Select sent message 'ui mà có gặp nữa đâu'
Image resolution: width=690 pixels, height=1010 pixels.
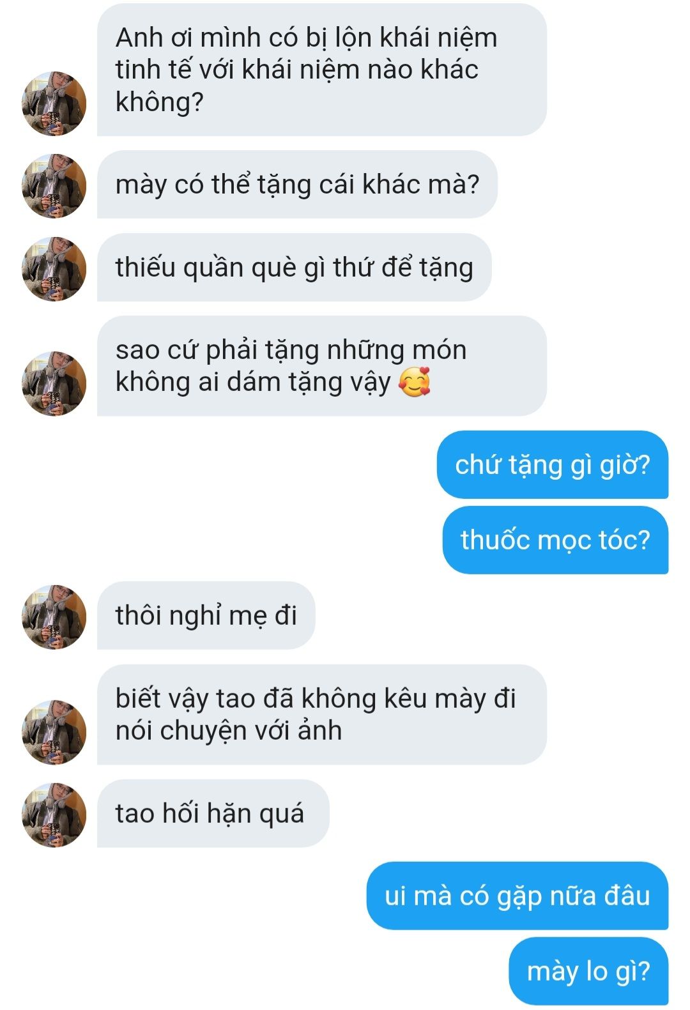[x=517, y=896]
